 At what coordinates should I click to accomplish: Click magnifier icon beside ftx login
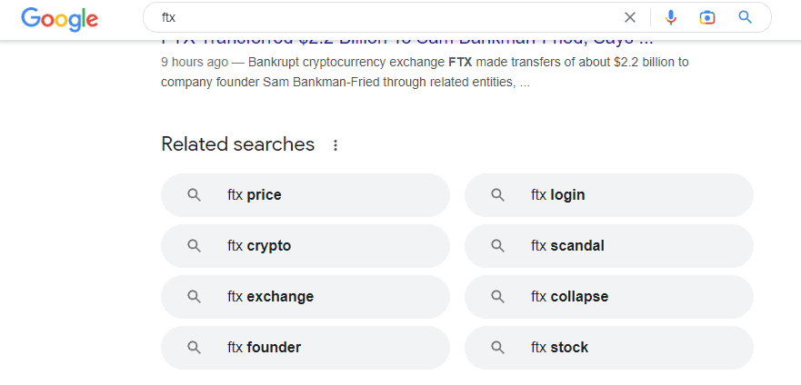[497, 195]
